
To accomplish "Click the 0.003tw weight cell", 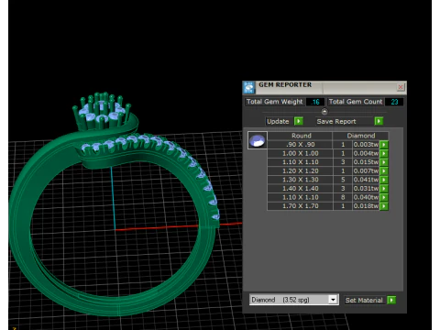I will point(366,145).
